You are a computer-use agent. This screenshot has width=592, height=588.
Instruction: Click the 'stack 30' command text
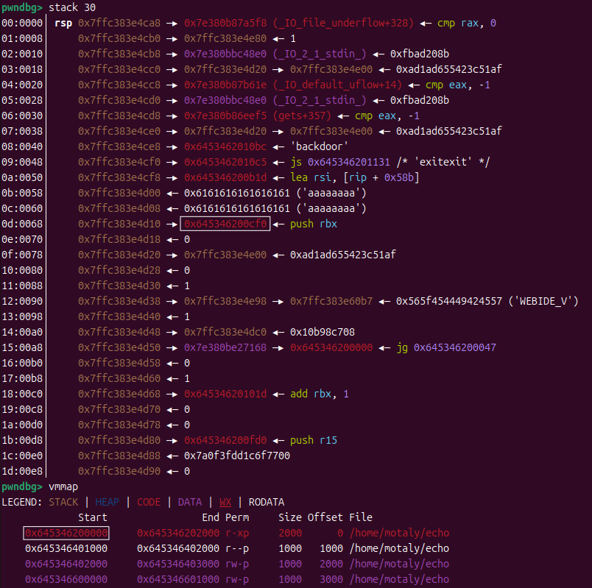point(76,7)
